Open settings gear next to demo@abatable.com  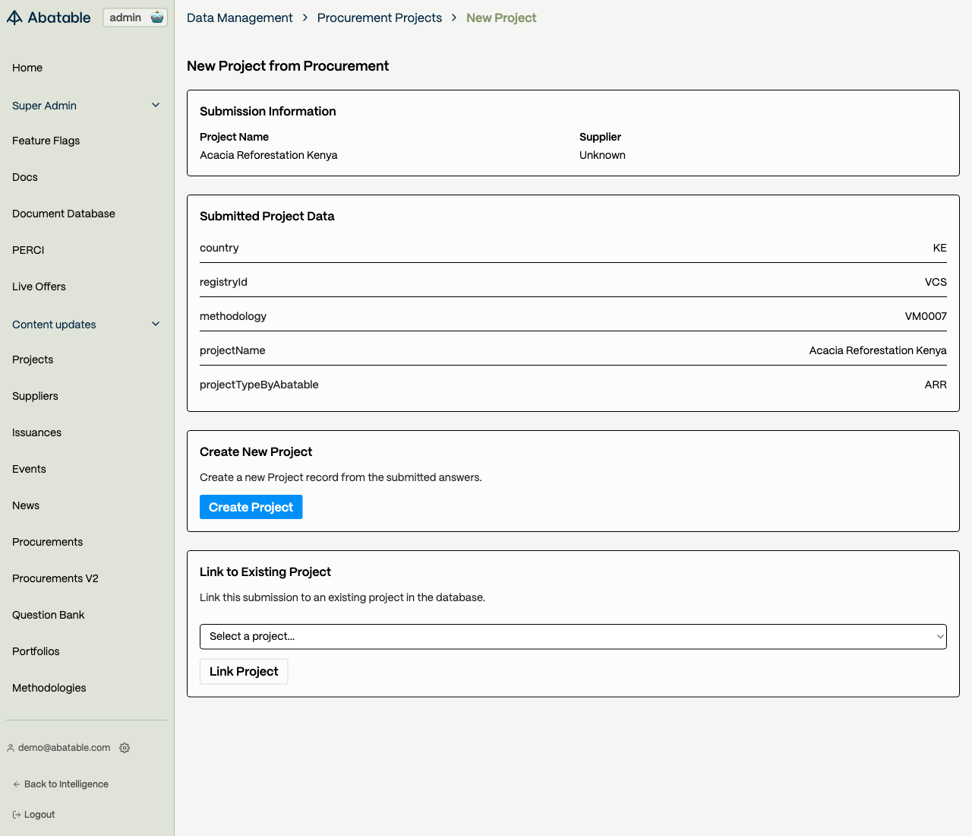pos(125,748)
